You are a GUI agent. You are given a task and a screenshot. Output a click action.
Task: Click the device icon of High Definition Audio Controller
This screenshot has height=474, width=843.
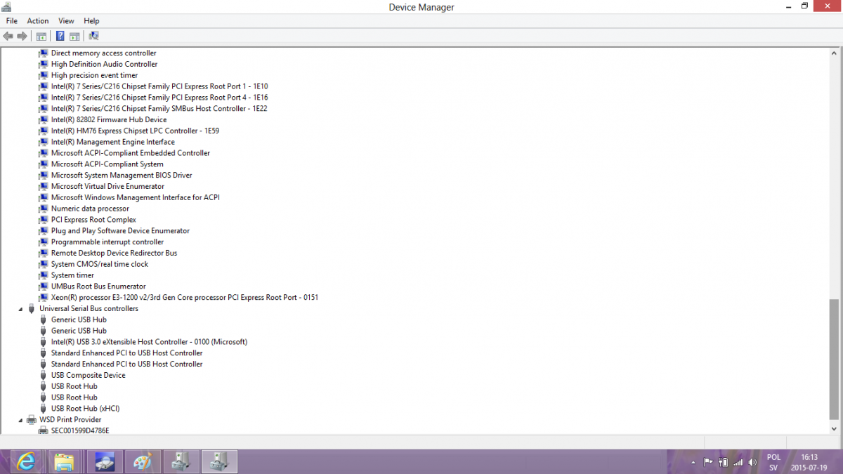click(44, 64)
